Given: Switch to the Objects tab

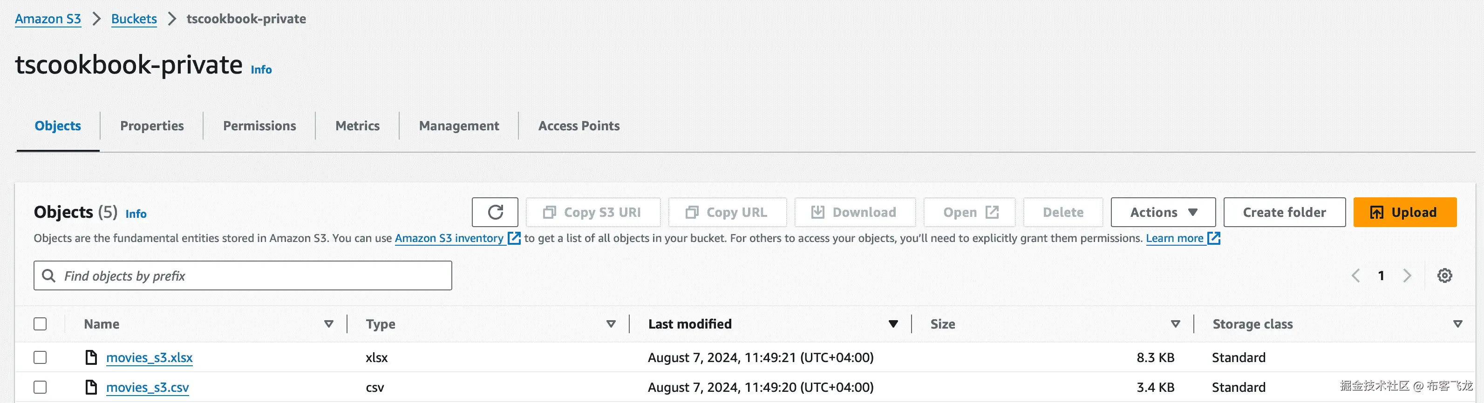Looking at the screenshot, I should click(58, 126).
